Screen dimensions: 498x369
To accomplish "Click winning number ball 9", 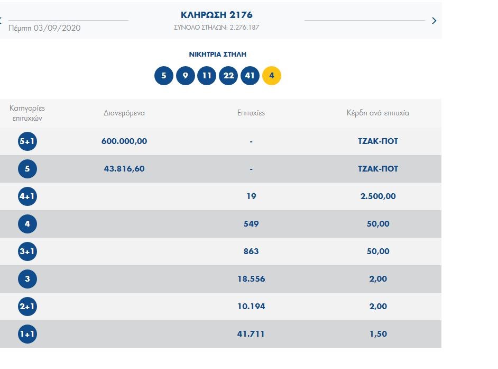I will [185, 76].
